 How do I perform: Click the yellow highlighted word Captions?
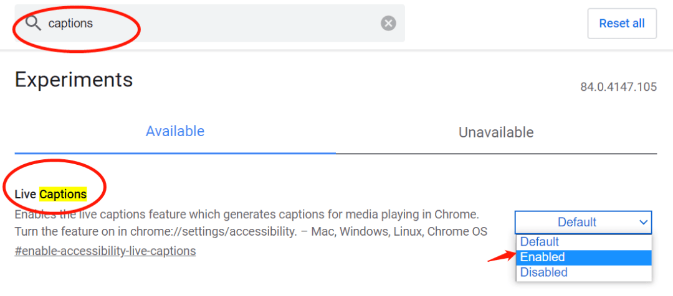click(x=63, y=195)
